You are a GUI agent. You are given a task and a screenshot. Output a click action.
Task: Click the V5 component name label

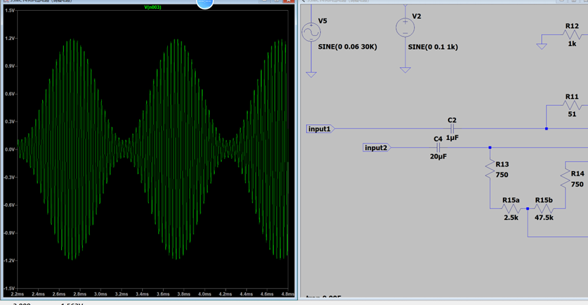tap(322, 21)
